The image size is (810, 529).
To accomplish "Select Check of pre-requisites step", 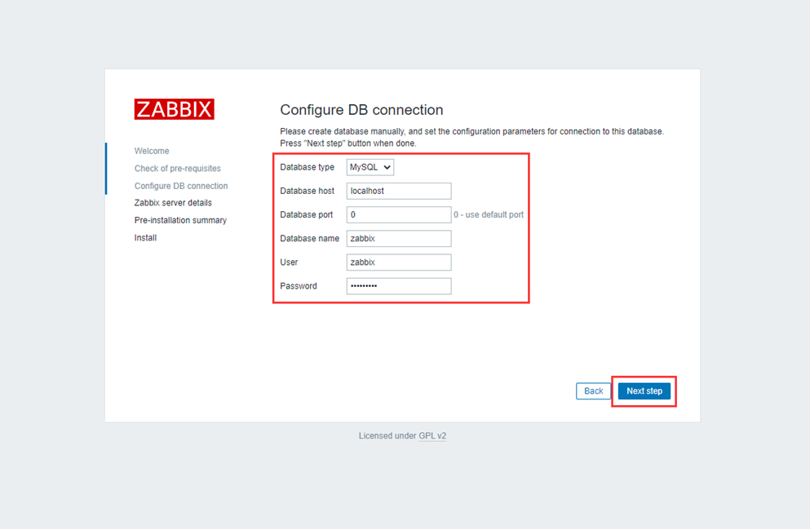I will click(178, 168).
